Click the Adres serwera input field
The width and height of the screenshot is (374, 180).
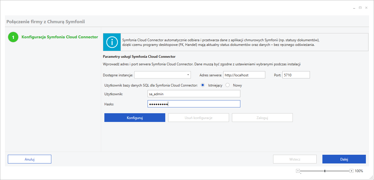(244, 75)
